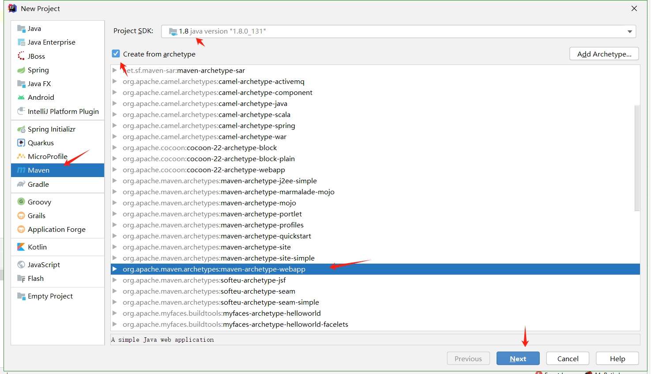Click the archetype list vertical scrollbar
Screen dimensions: 651x374
pos(636,158)
